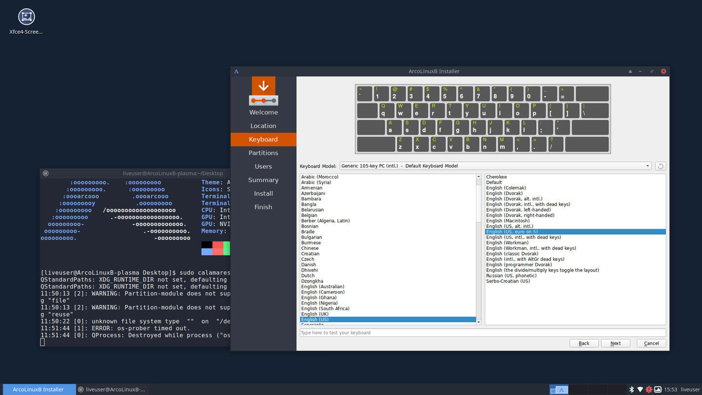Select Braille layout
This screenshot has width=702, height=395.
pos(388,232)
